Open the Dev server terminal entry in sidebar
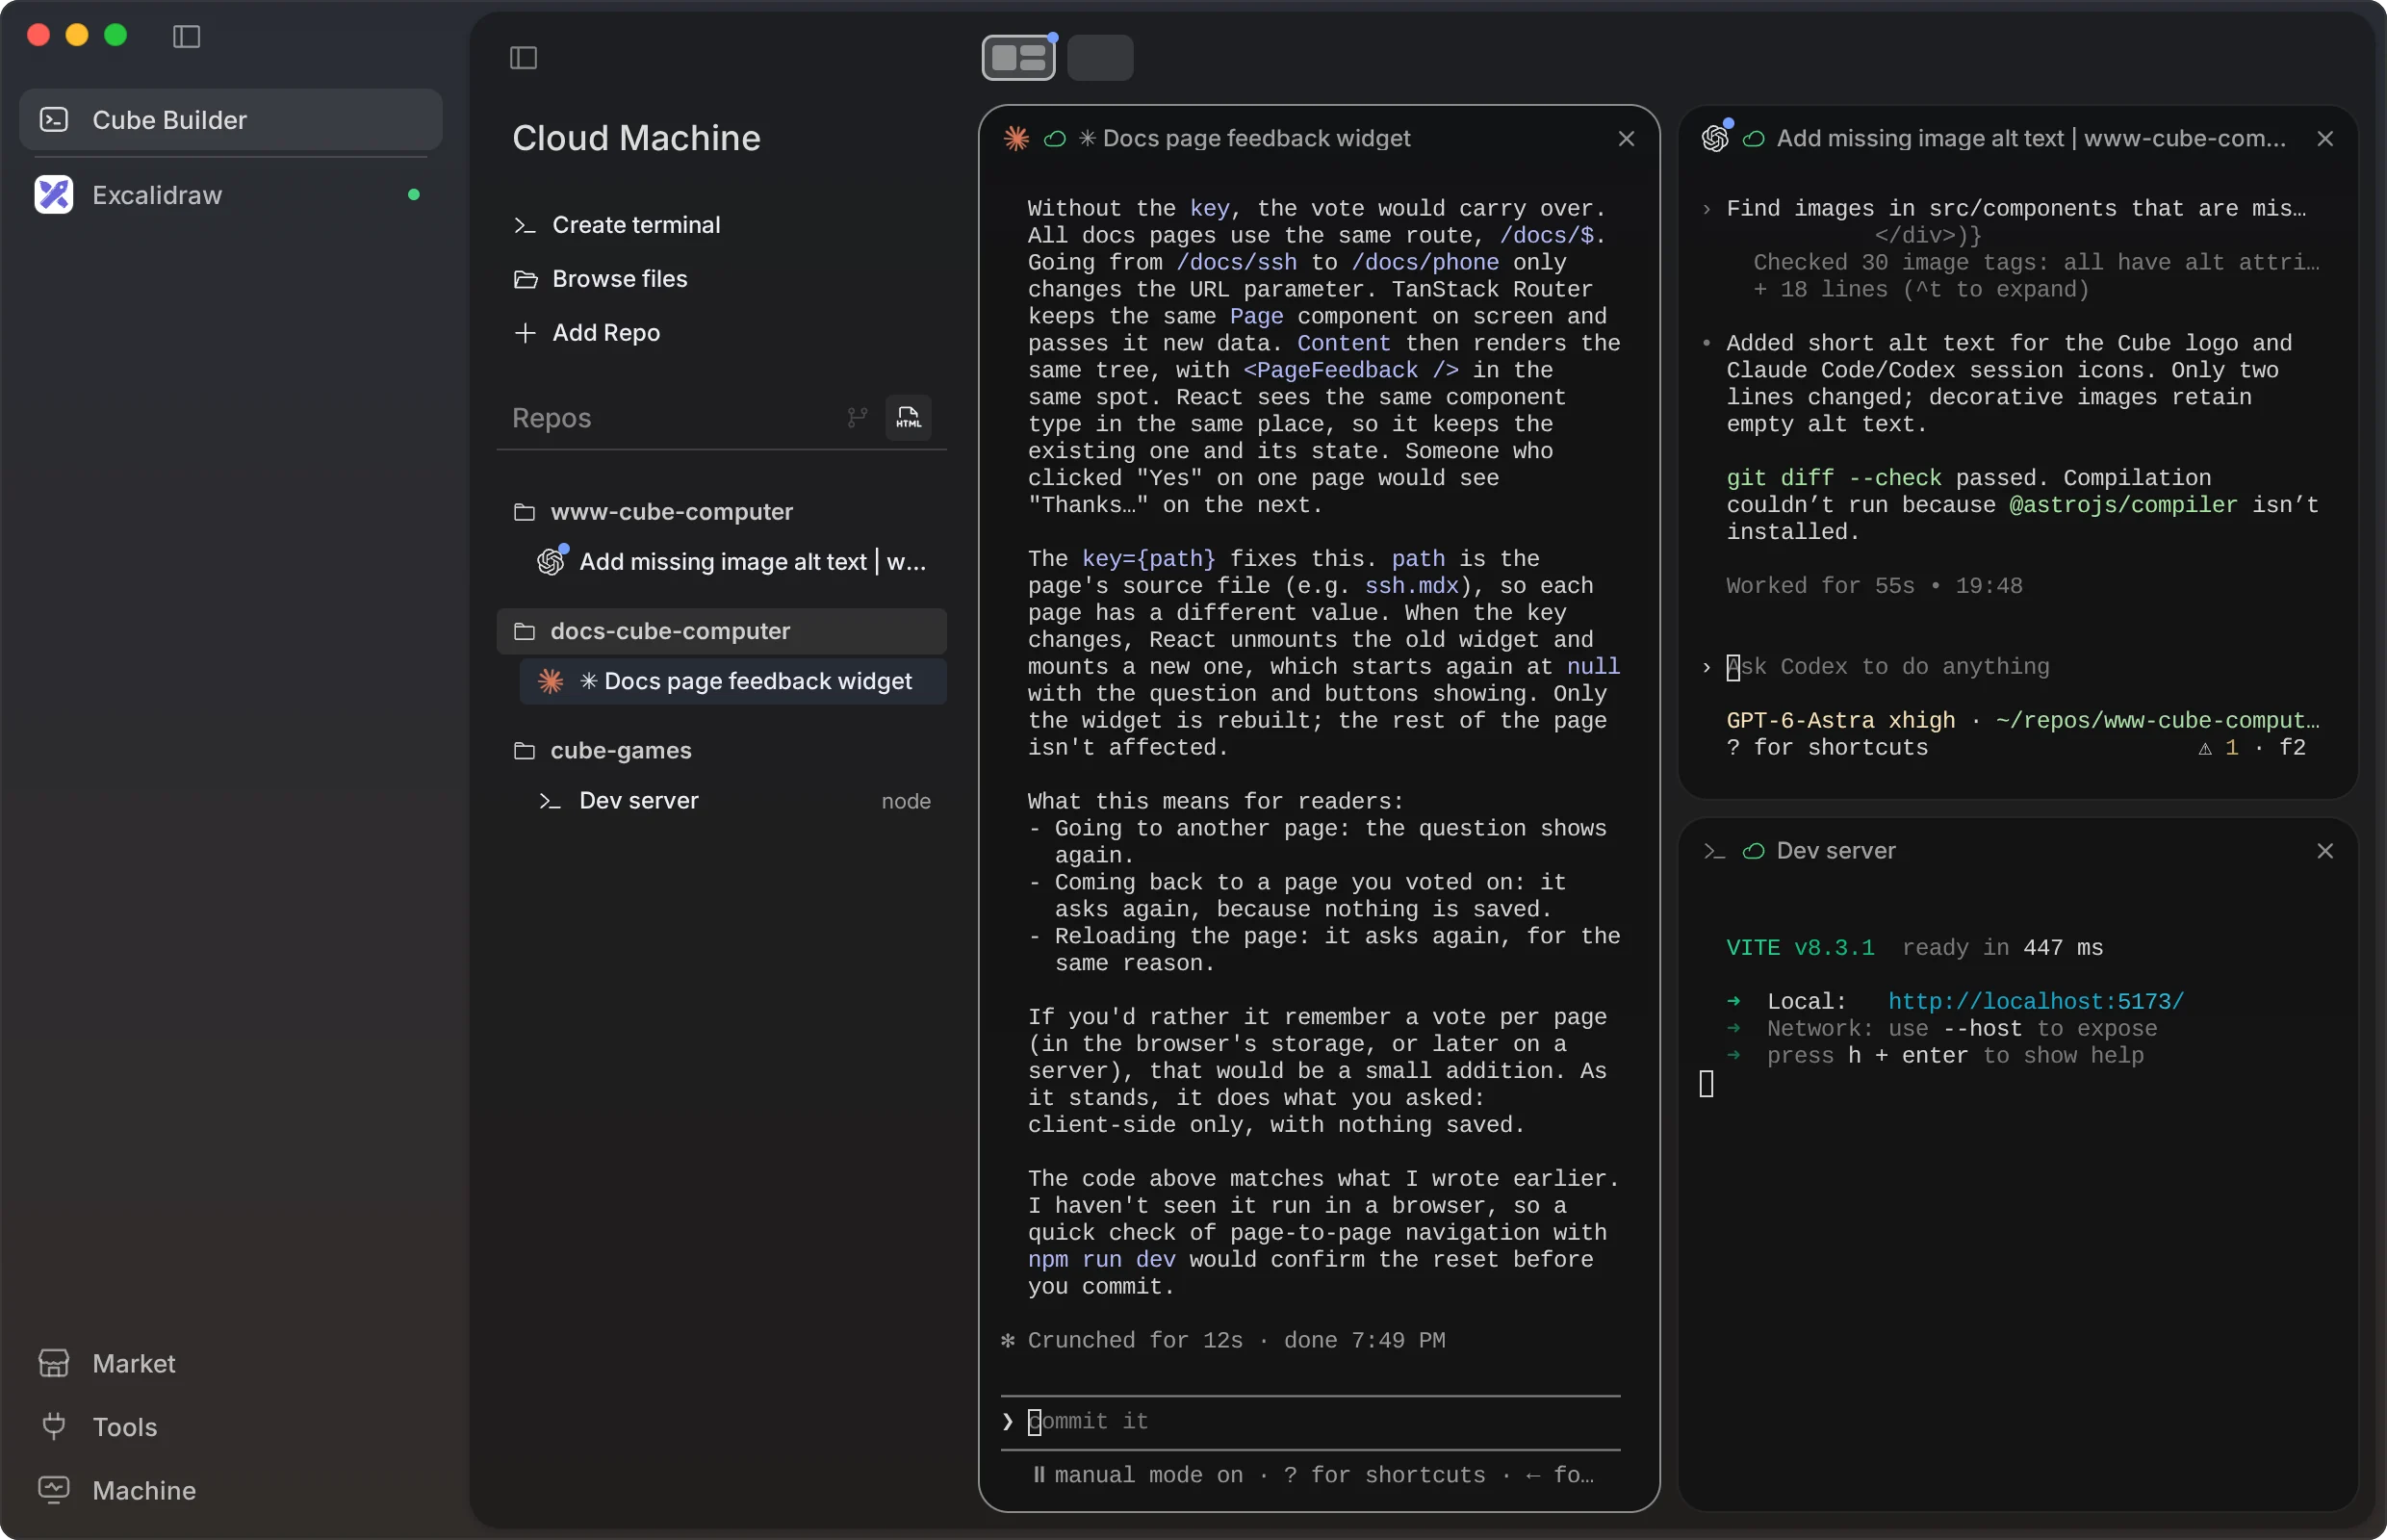Image resolution: width=2387 pixels, height=1540 pixels. [x=733, y=801]
